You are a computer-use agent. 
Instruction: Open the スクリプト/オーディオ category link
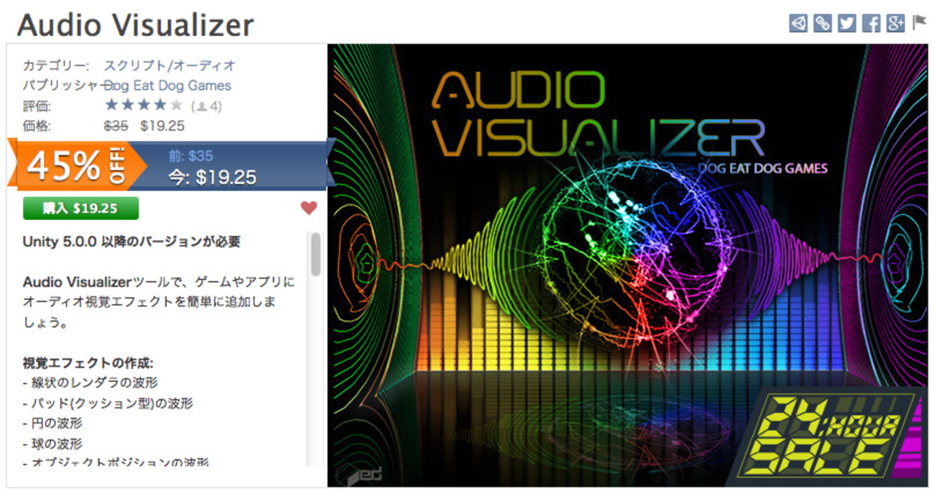pos(170,65)
